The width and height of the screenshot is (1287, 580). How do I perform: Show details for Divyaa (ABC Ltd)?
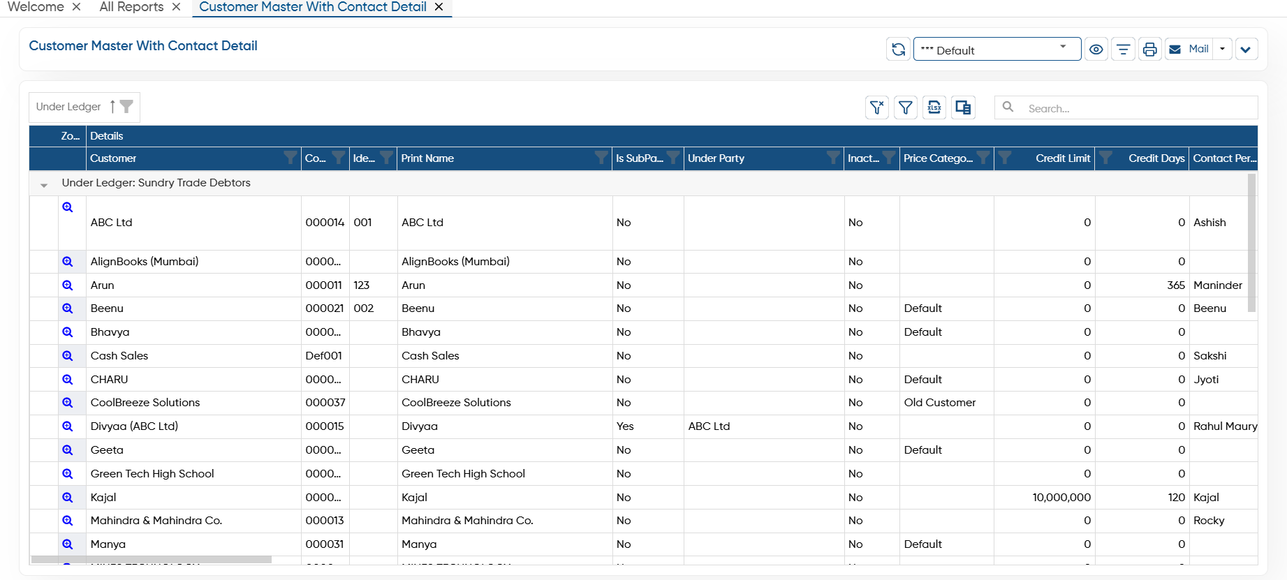pos(68,426)
